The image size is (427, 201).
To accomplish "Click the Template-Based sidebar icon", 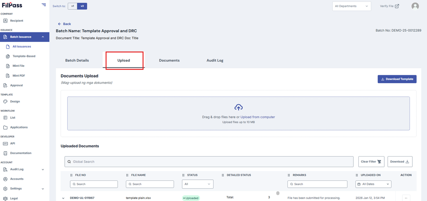I will (8, 56).
